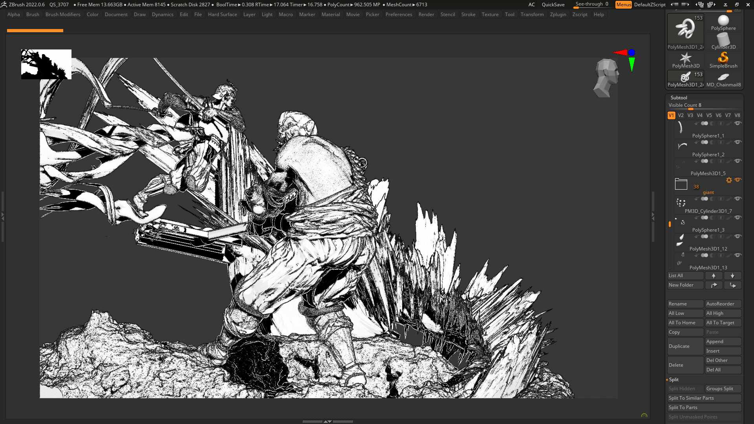Toggle the Menus button
Viewport: 754px width, 424px height.
(x=624, y=5)
